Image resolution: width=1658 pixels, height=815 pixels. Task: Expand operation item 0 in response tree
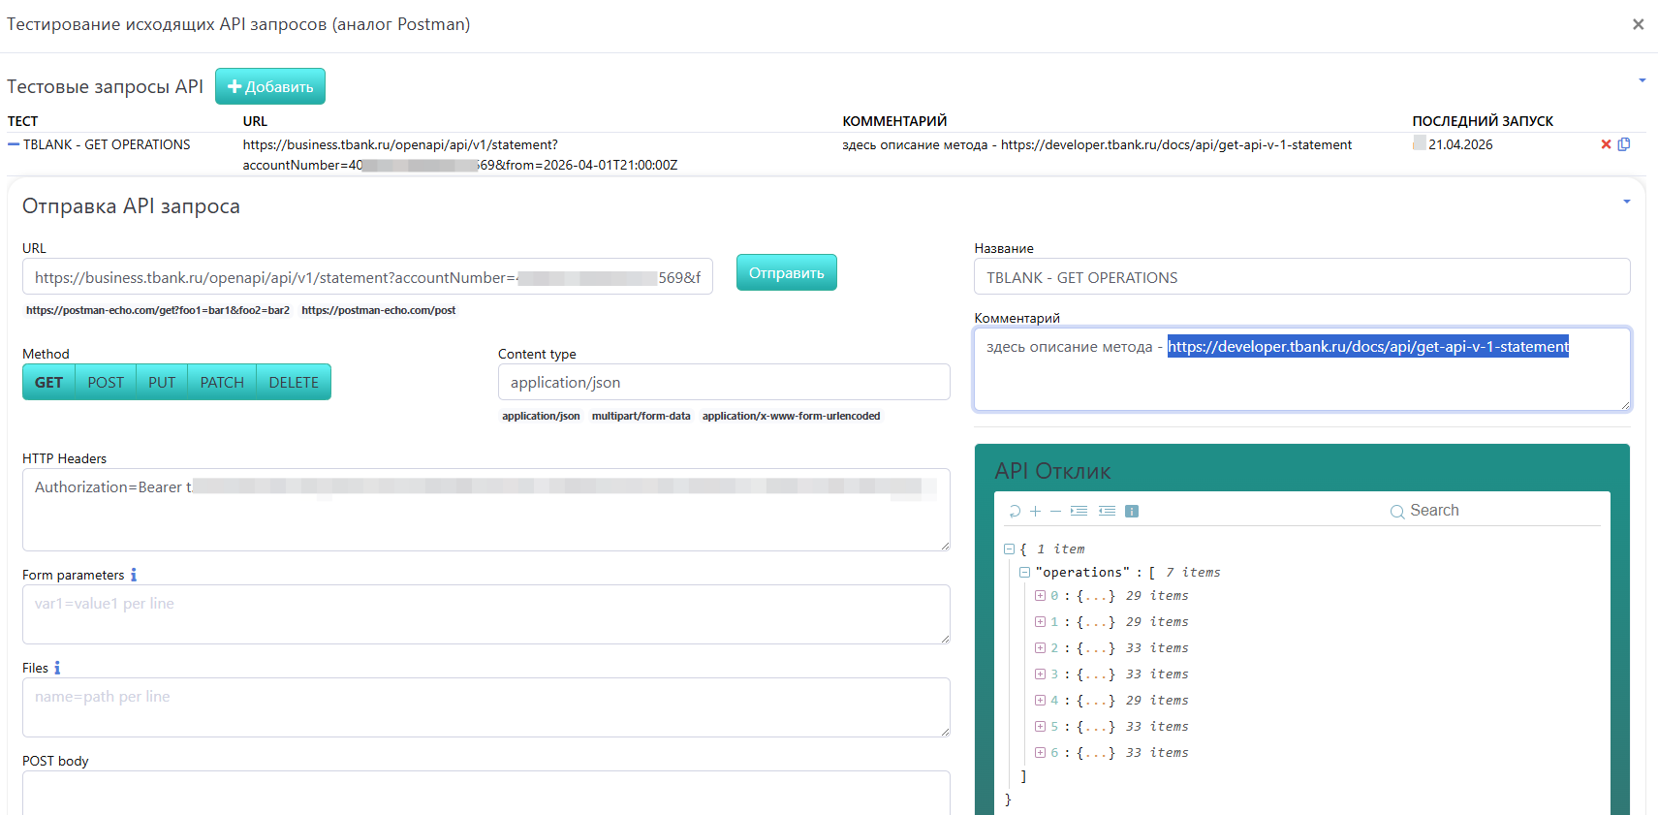click(1040, 596)
